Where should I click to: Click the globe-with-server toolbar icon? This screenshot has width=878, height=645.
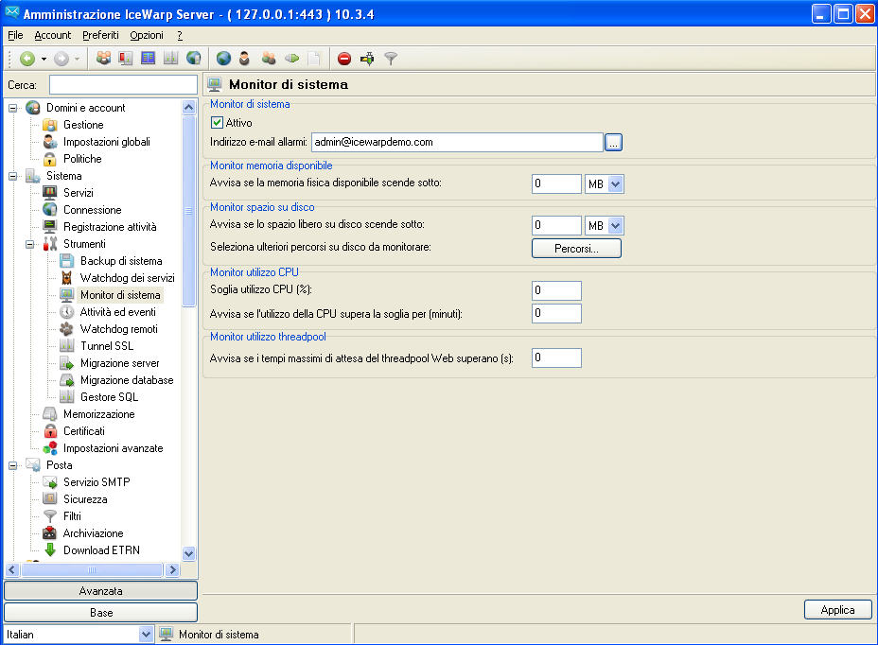(193, 59)
